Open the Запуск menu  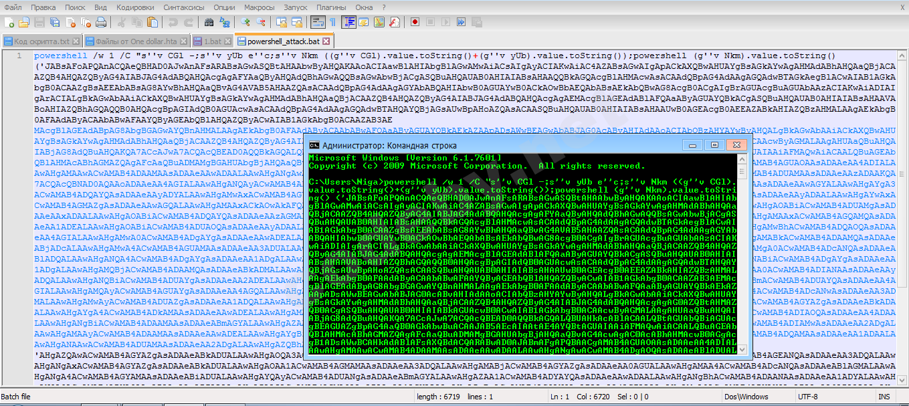coord(296,7)
